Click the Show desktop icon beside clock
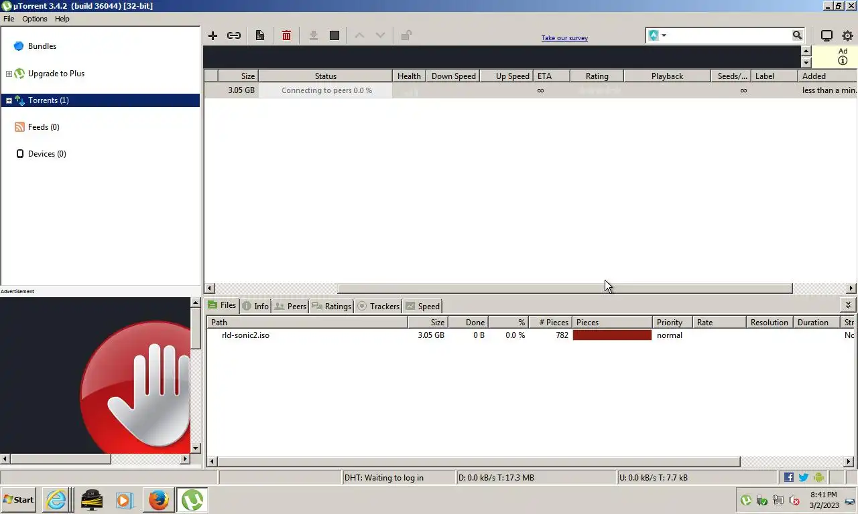 (850, 501)
